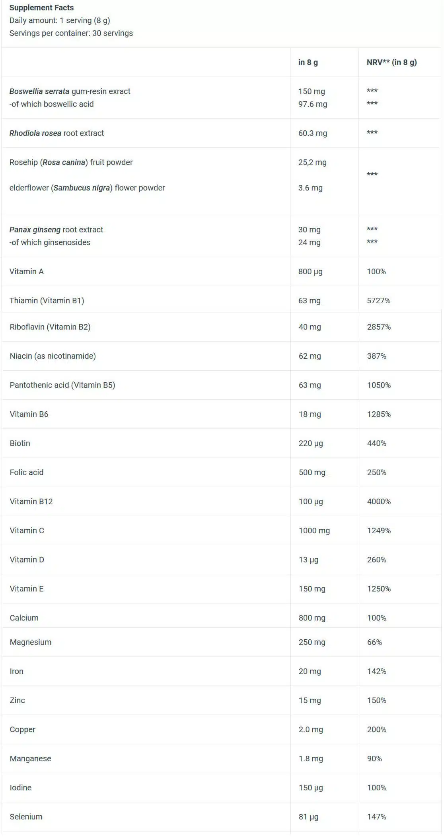Click the Magnesium row label
This screenshot has width=444, height=837.
30,642
